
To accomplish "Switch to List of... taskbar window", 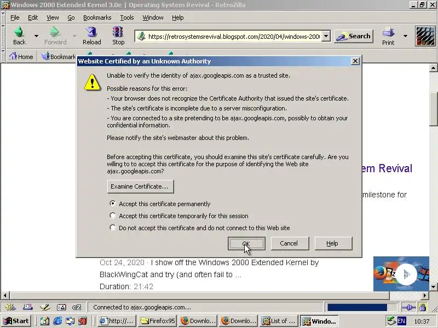I will 279,321.
